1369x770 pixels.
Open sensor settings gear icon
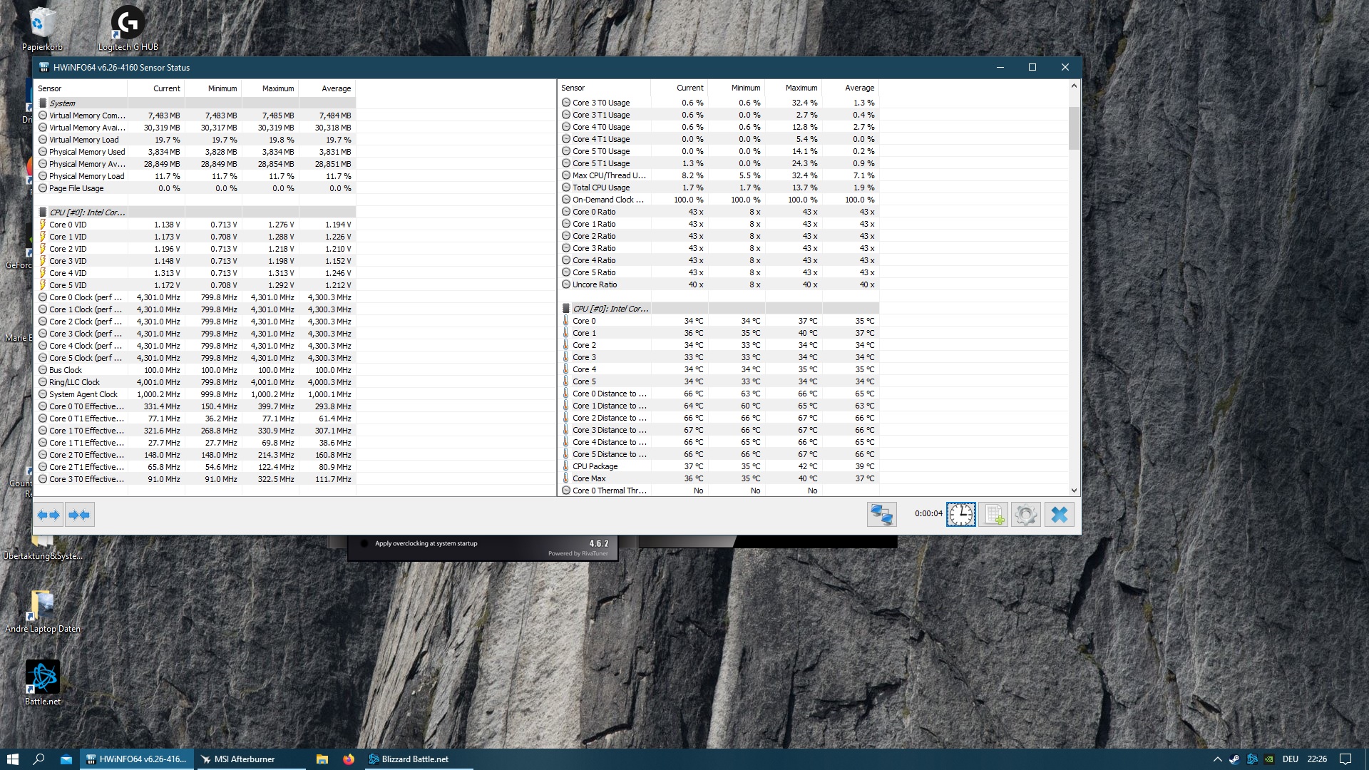point(1025,515)
